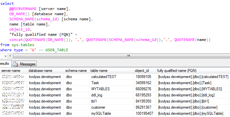The image size is (230, 117).
Task: Click the 'object_id' column header
Action: [x=144, y=71]
